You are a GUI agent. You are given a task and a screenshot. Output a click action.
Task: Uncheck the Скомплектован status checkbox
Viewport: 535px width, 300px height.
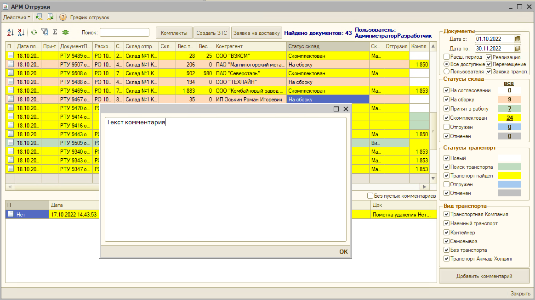[x=446, y=118]
